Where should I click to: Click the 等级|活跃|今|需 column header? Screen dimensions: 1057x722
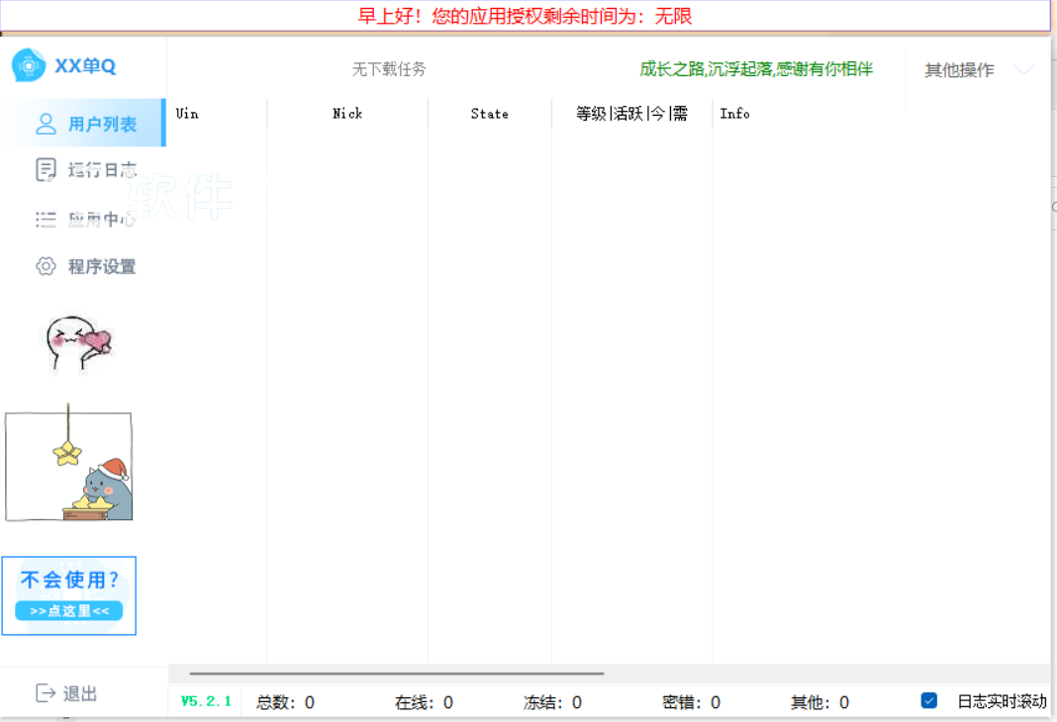click(631, 114)
